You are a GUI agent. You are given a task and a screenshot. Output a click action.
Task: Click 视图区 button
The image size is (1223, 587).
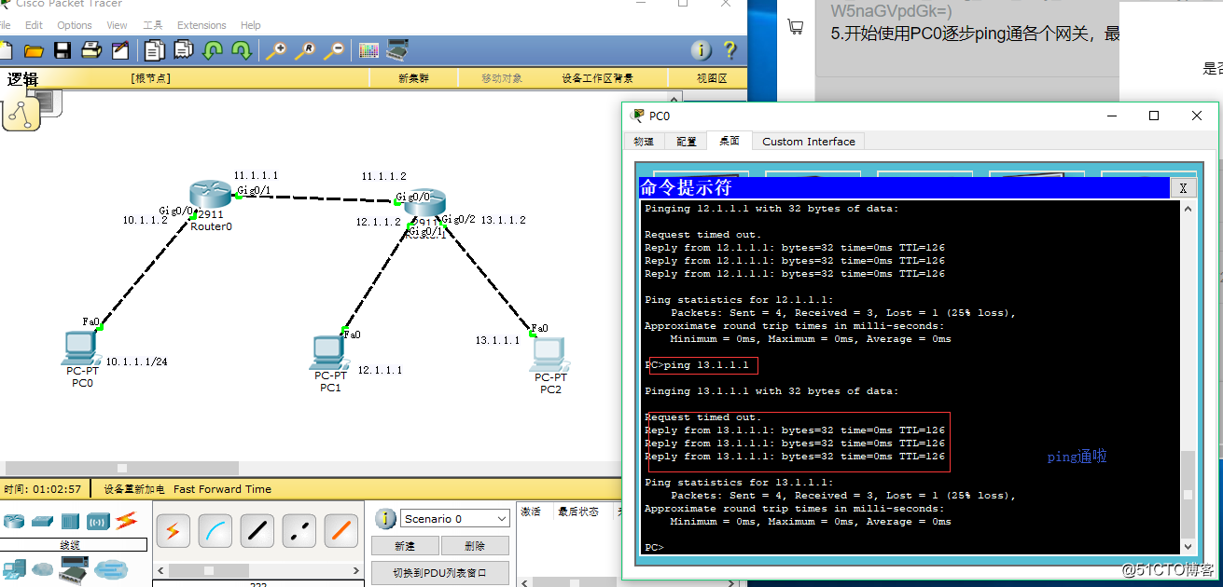pos(712,78)
